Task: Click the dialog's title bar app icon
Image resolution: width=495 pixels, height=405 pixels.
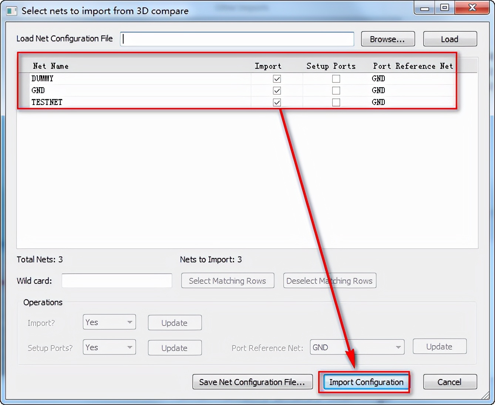Action: (x=11, y=11)
